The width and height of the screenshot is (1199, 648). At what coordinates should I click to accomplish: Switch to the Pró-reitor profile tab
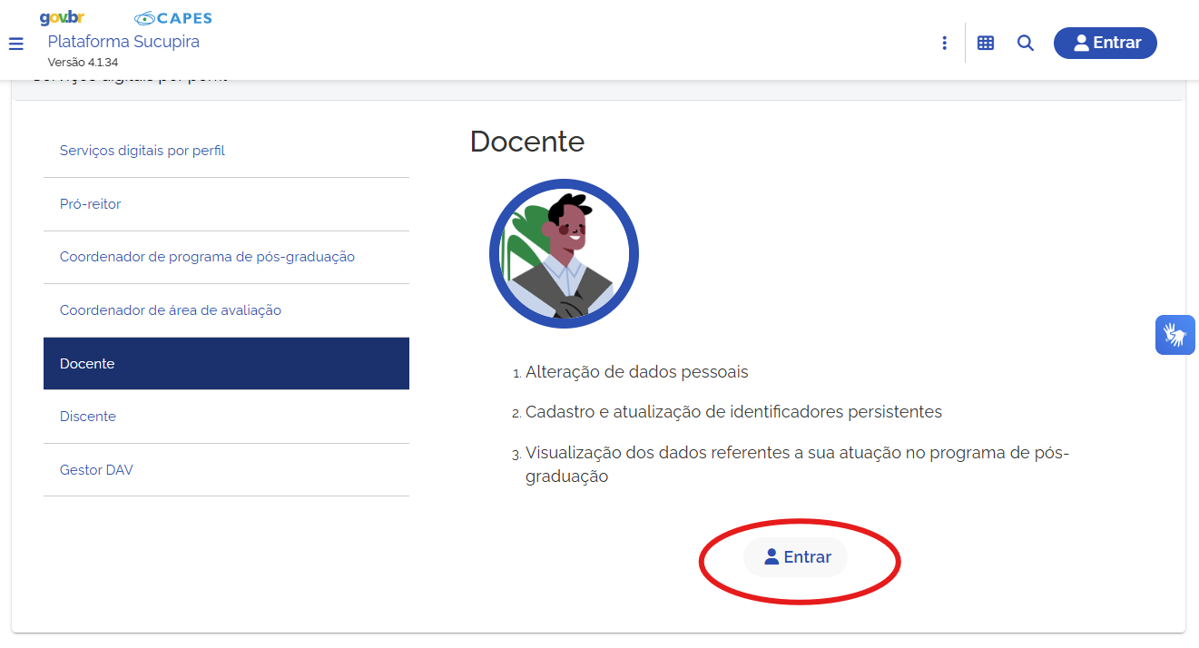(91, 204)
